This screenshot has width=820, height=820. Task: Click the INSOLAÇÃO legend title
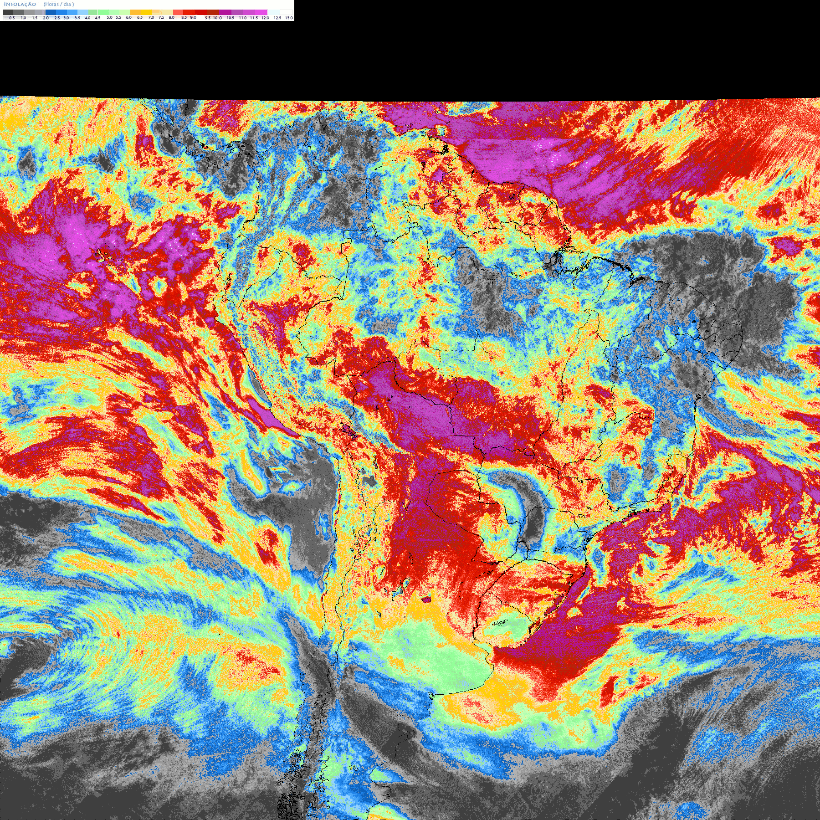20,4
